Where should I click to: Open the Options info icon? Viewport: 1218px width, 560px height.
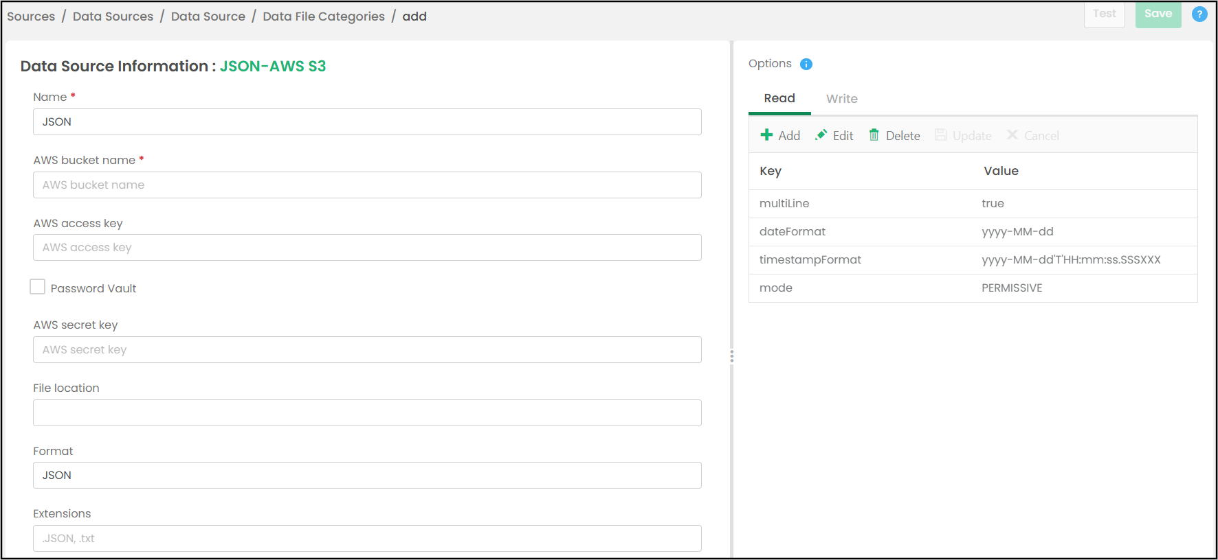[x=806, y=64]
